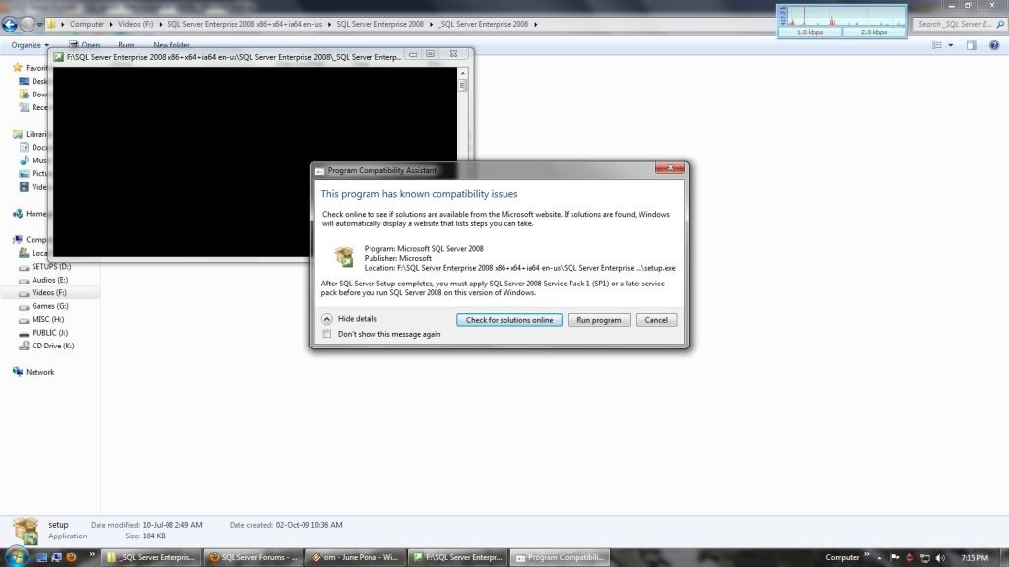Expand arrow after _SQL Server Enterprise 2008 breadcrumb
The width and height of the screenshot is (1009, 567).
535,24
